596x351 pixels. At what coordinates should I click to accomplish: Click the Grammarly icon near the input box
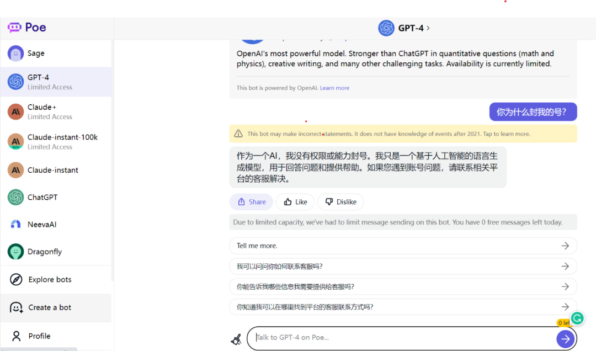click(x=577, y=318)
